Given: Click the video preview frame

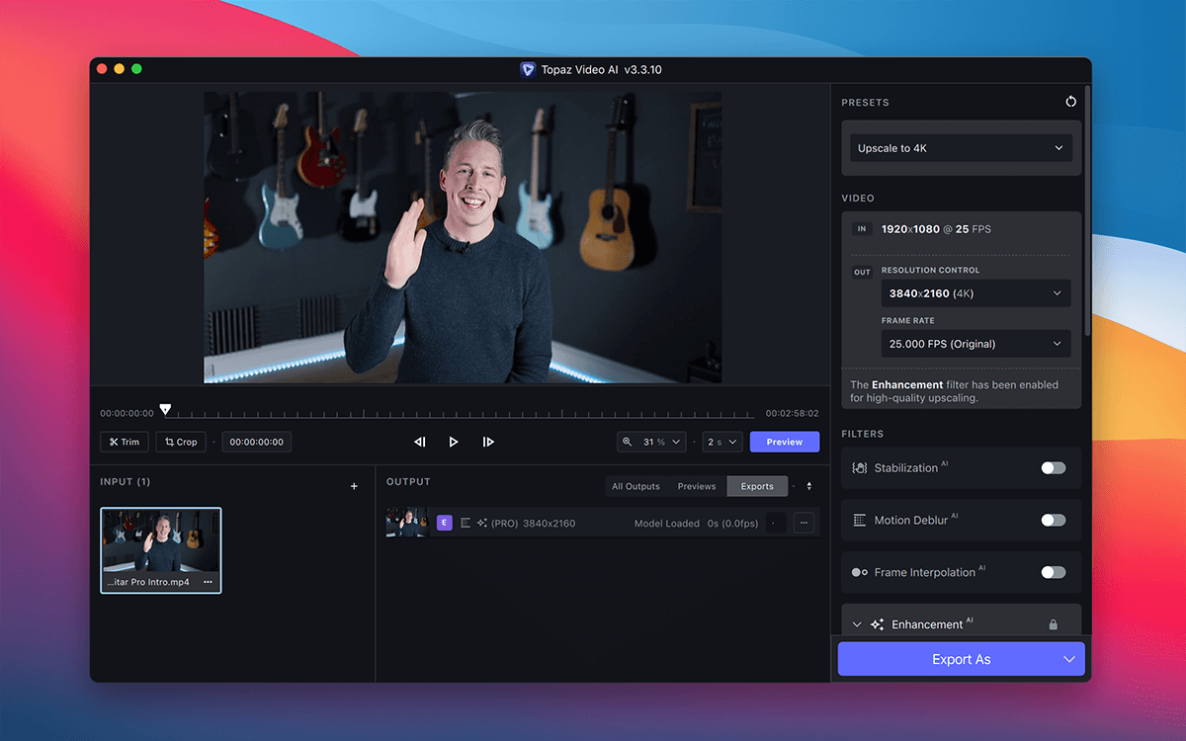Looking at the screenshot, I should point(463,237).
